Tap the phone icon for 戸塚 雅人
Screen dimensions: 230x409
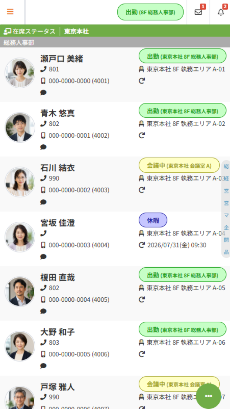point(44,397)
